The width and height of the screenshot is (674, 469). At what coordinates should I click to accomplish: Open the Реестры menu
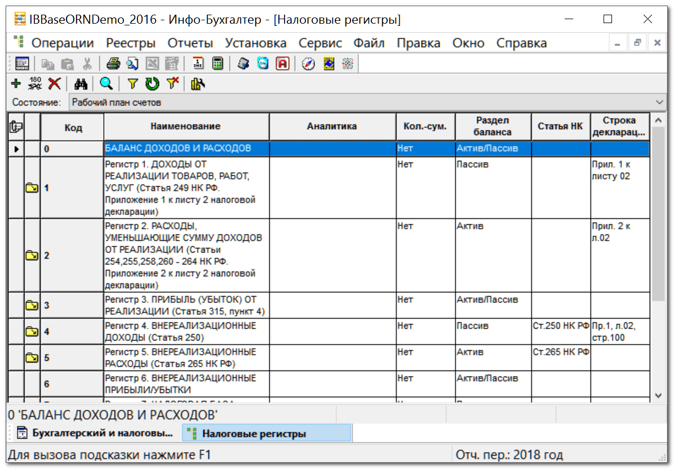[x=131, y=43]
